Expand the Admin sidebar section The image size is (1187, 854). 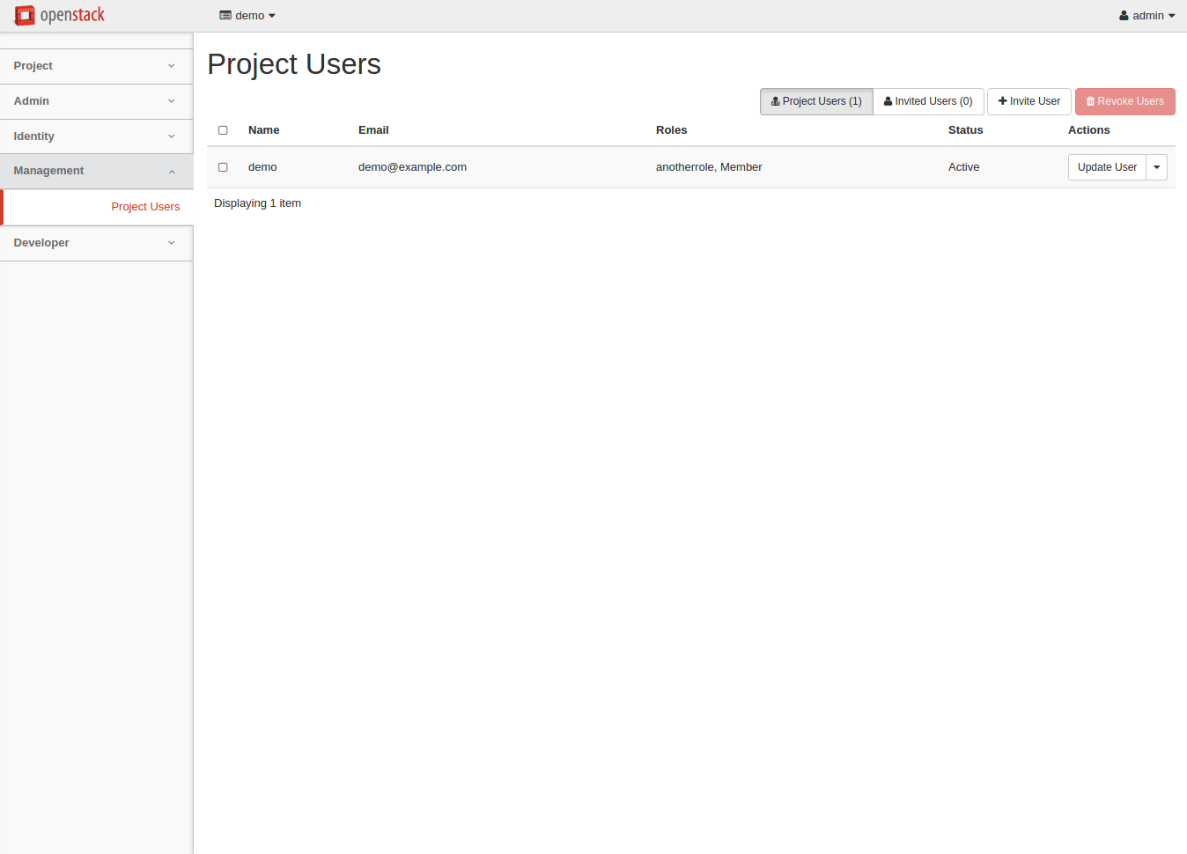click(x=96, y=101)
